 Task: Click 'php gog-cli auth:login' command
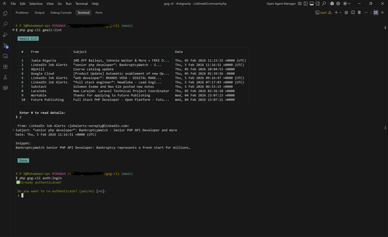point(40,178)
